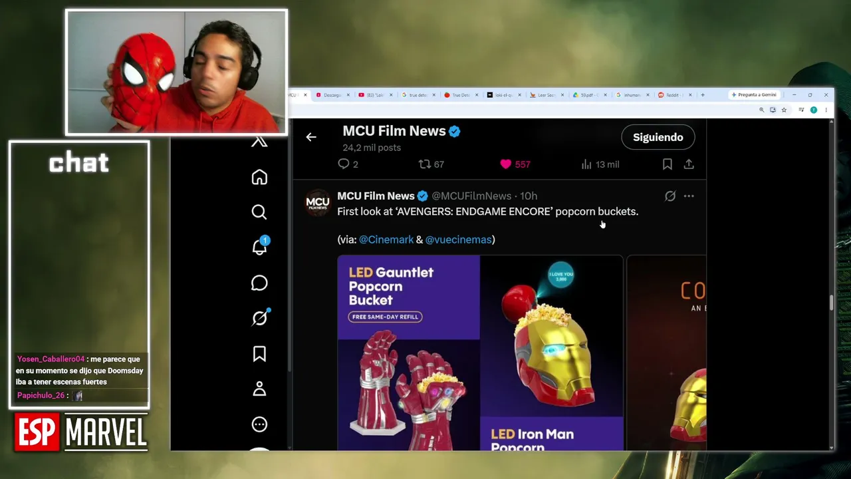The height and width of the screenshot is (479, 851).
Task: Open the second popcorn bucket image at right
Action: tap(667, 353)
